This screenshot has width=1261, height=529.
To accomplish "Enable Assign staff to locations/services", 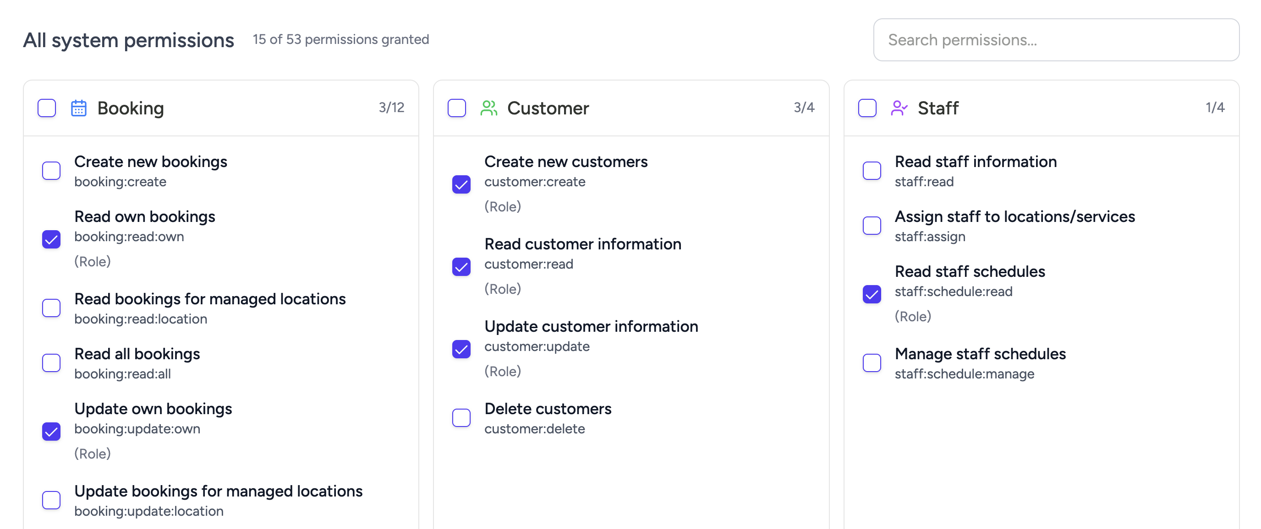I will click(x=872, y=226).
